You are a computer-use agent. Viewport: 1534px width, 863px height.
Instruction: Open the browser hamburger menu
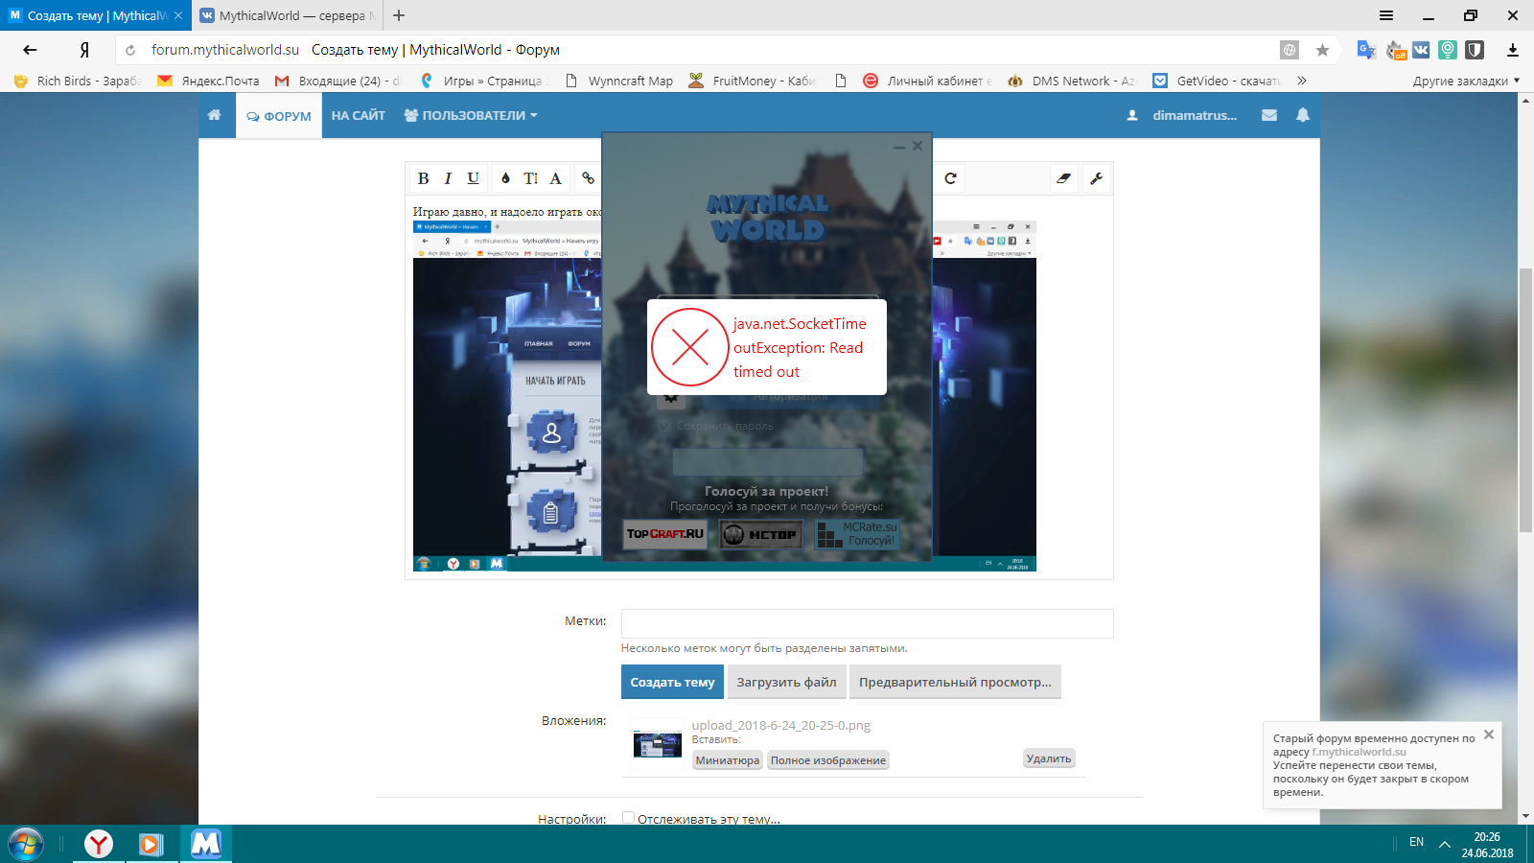pyautogui.click(x=1386, y=15)
